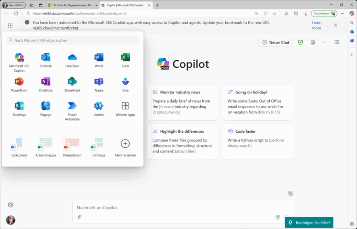Dismiss the redirect notification banner

(x=335, y=25)
